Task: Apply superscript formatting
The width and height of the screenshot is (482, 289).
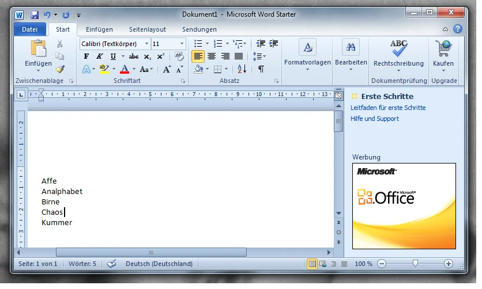Action: coord(160,56)
